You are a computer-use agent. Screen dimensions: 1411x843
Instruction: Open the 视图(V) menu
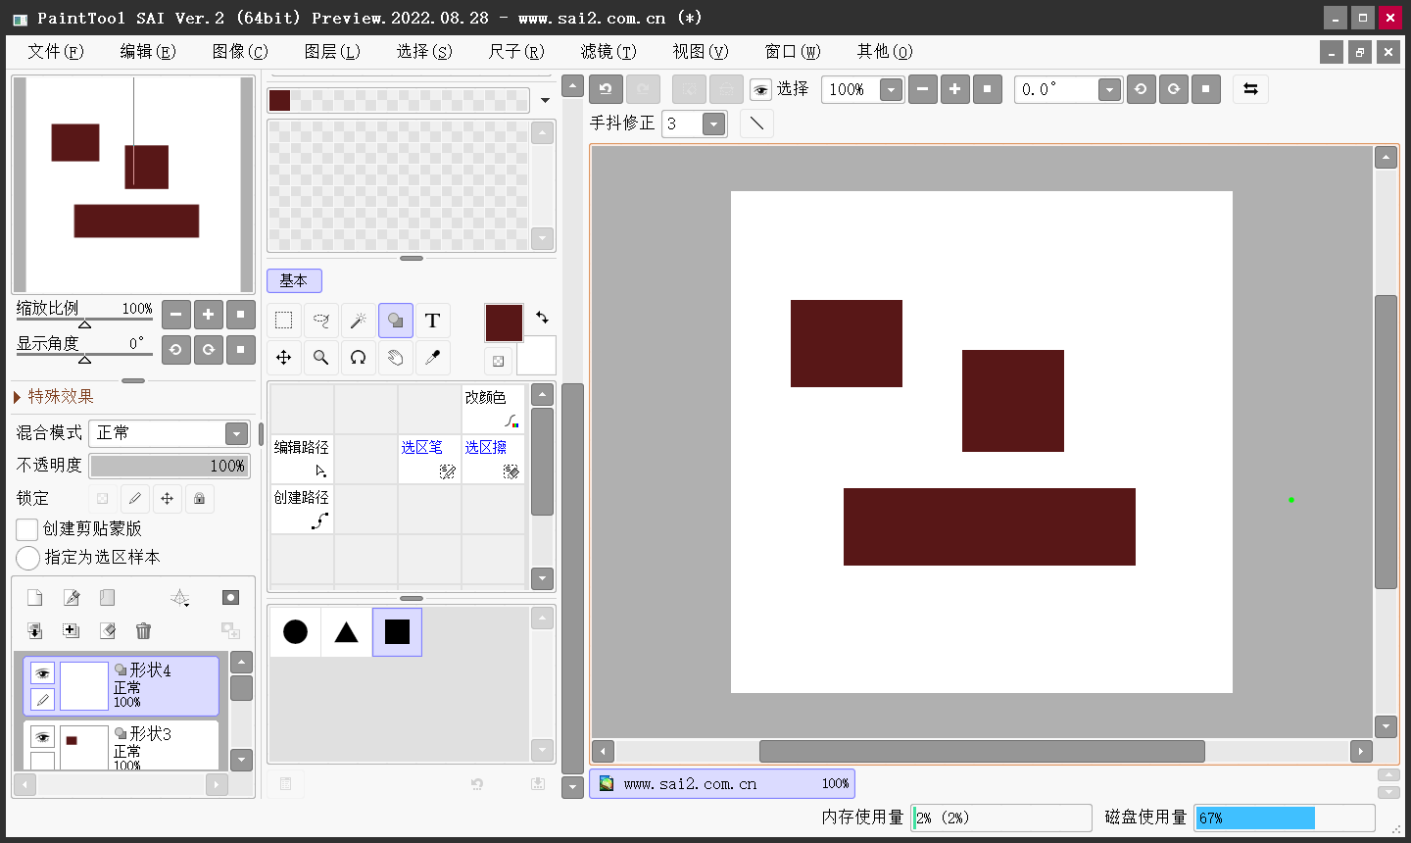point(701,51)
